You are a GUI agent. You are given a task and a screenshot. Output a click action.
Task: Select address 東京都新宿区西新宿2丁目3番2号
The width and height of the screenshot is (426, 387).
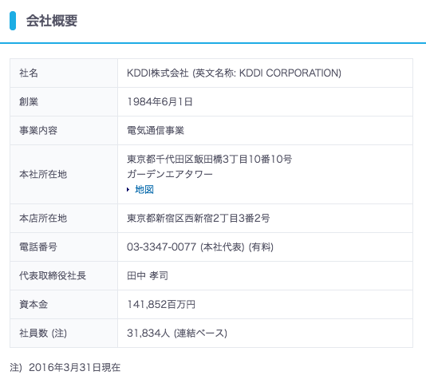click(x=199, y=218)
